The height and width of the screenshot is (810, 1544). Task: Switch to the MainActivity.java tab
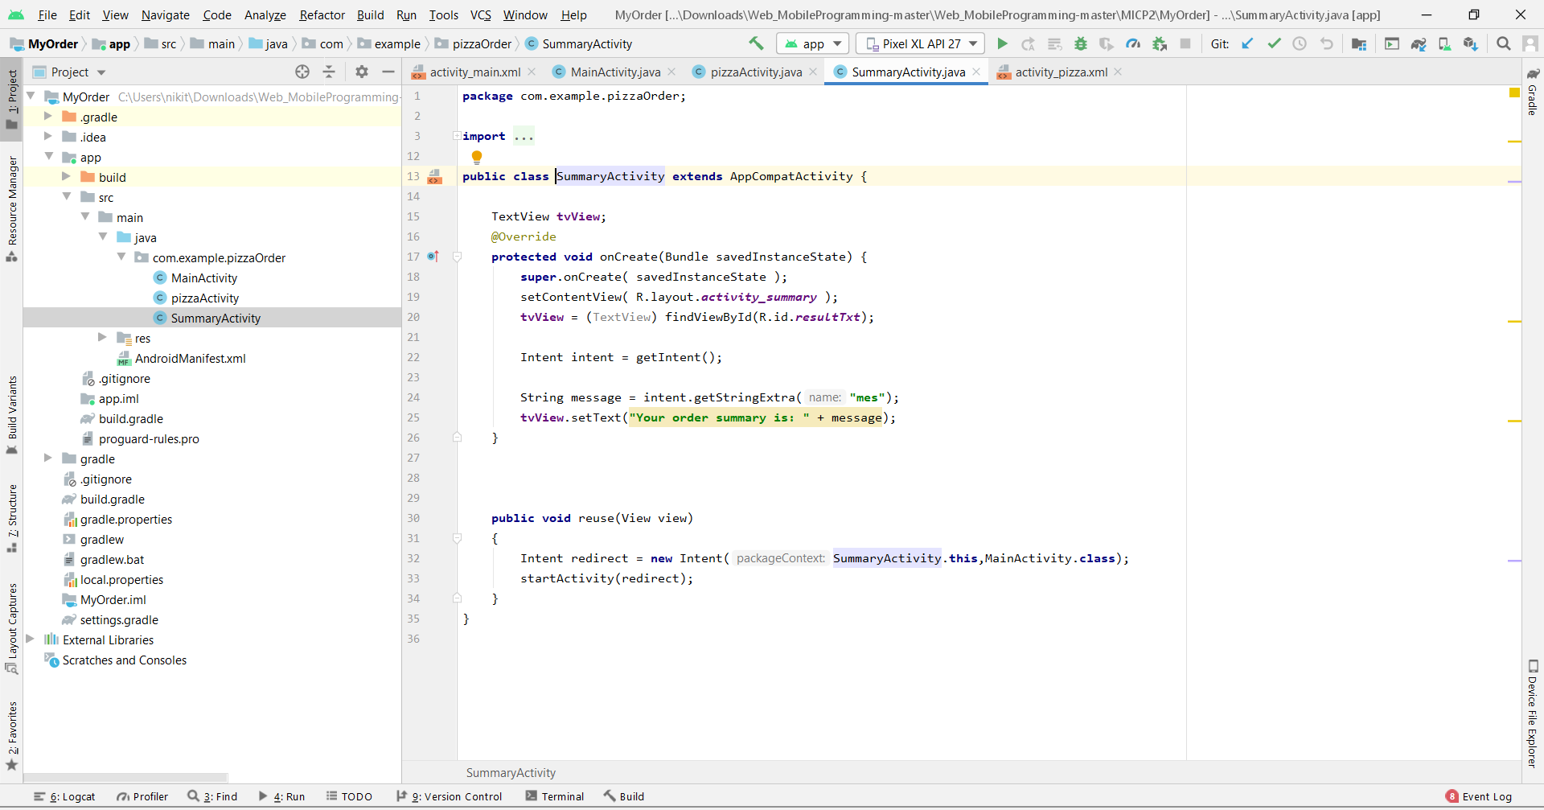click(615, 72)
